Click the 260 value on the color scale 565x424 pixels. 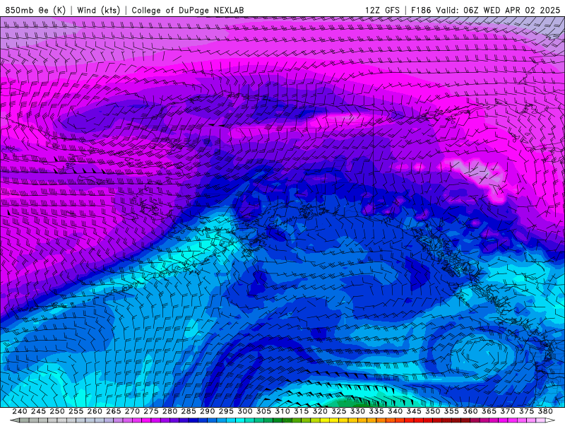click(95, 411)
